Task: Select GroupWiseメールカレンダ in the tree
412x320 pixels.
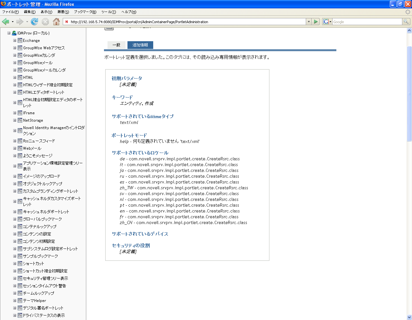Action: click(x=44, y=70)
